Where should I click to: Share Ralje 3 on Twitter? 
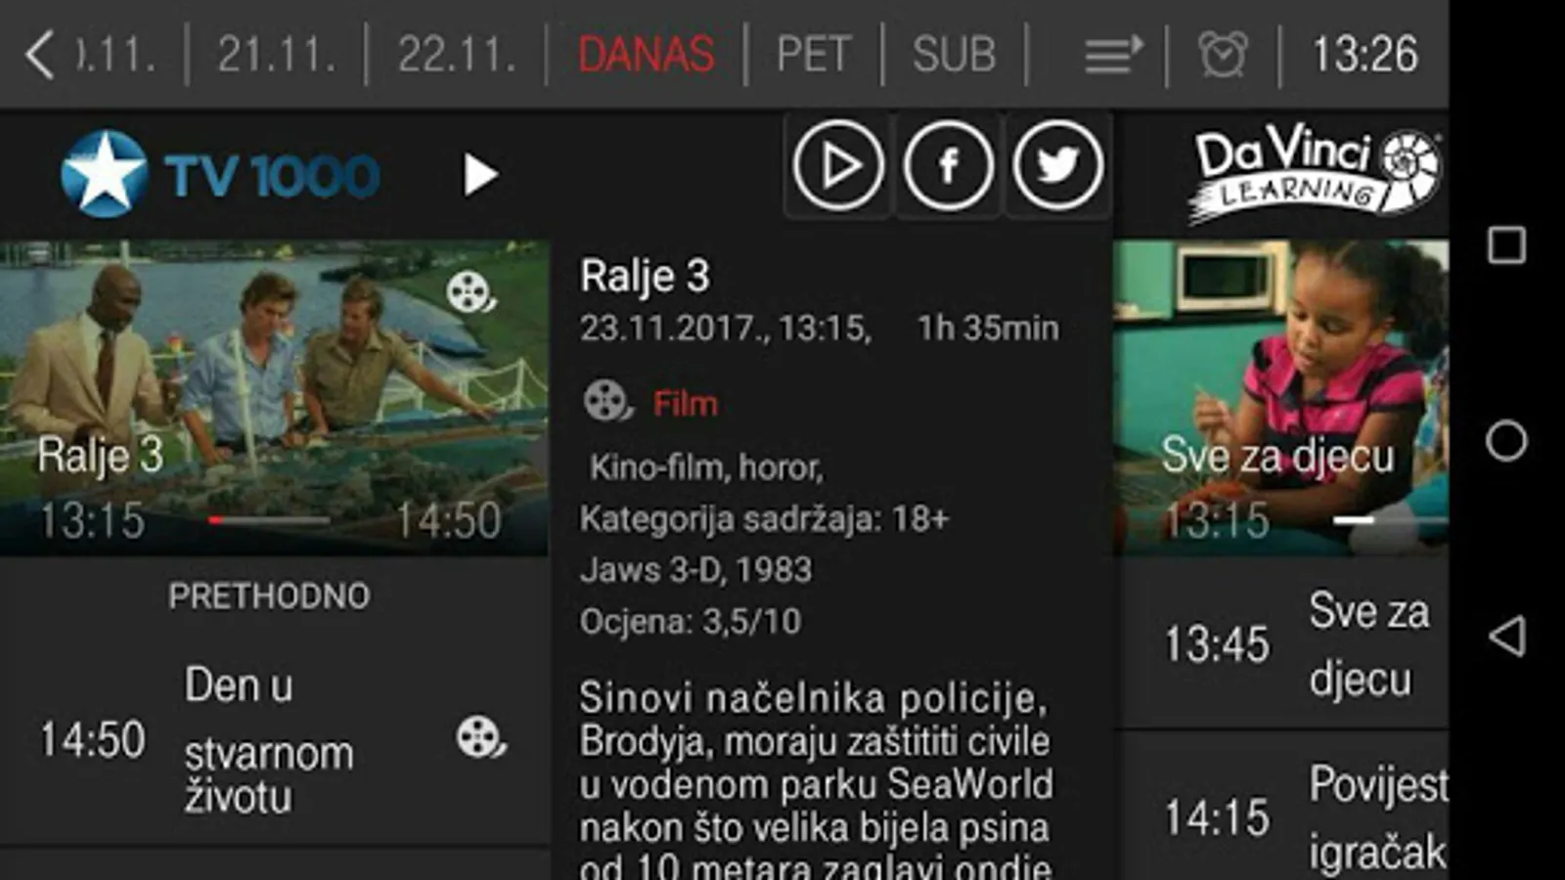point(1057,165)
